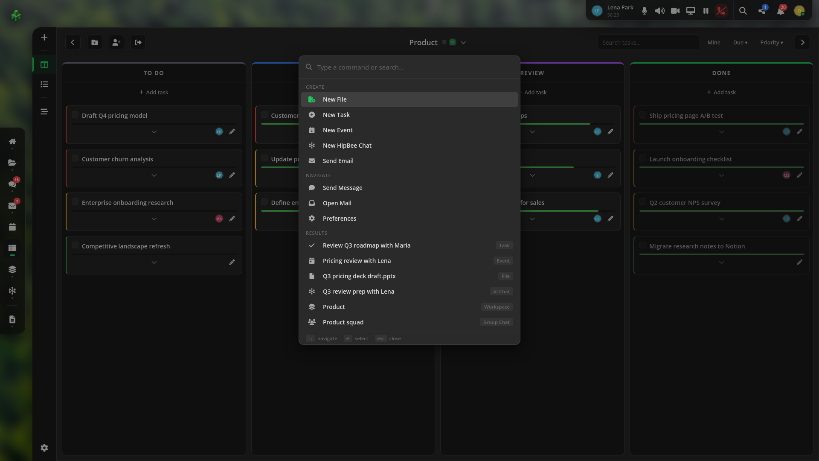This screenshot has height=461, width=819.
Task: Toggle speaker volume in call bar
Action: [660, 11]
